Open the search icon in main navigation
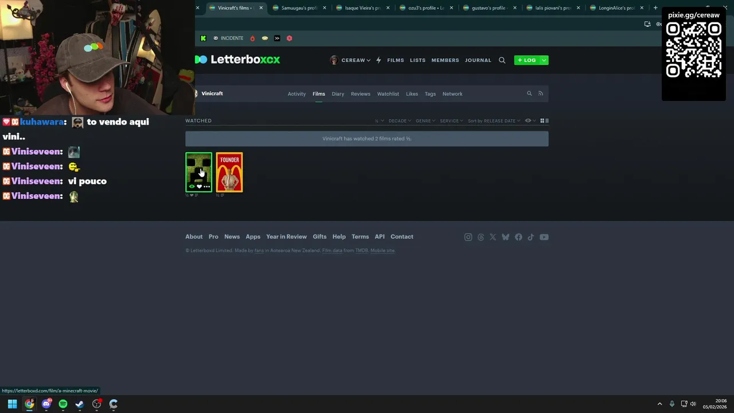The image size is (734, 413). 502,60
